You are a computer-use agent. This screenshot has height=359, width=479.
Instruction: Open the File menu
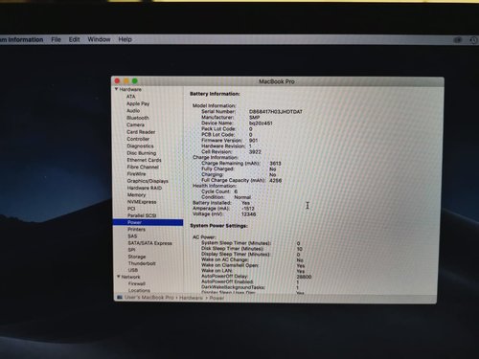[56, 39]
